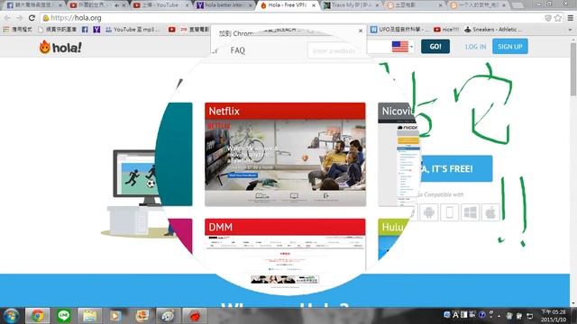
Task: Open the YouTube icon bookmark
Action: (x=172, y=30)
